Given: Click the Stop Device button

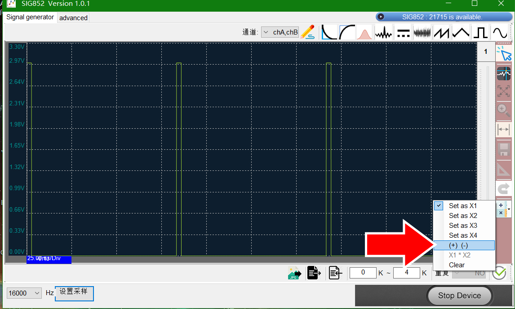Looking at the screenshot, I should tap(459, 296).
